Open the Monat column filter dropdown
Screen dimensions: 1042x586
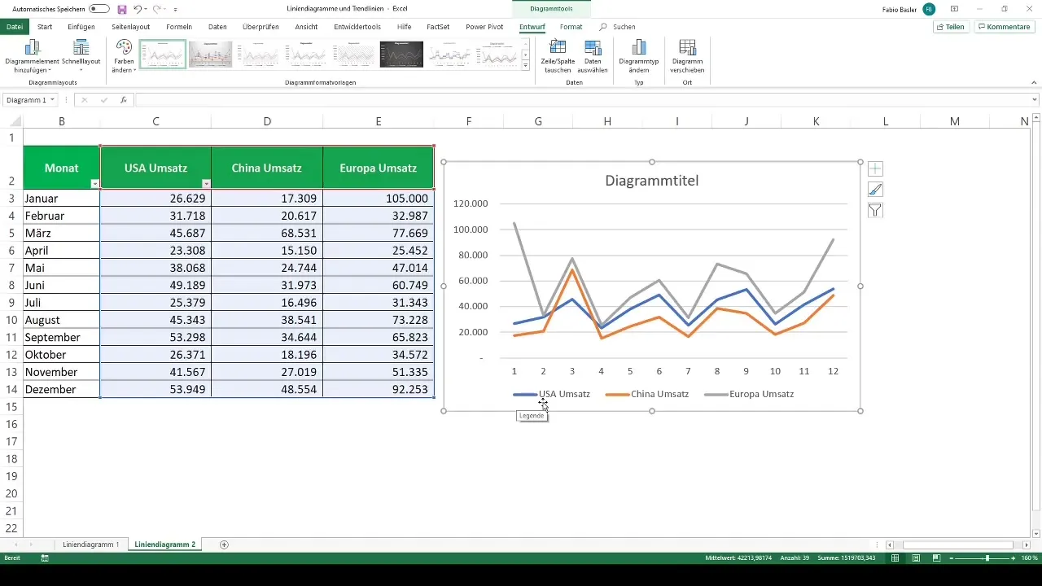94,185
